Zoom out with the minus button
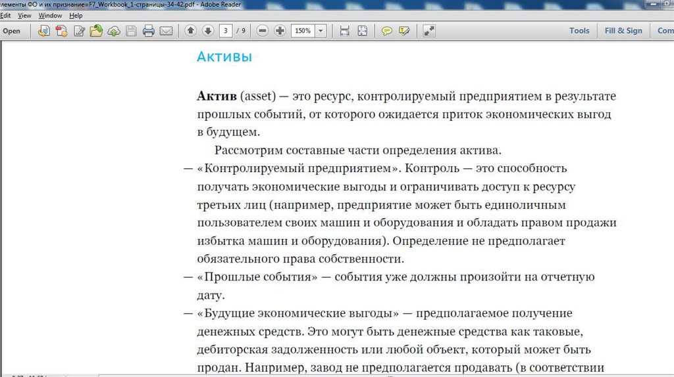Image resolution: width=674 pixels, height=377 pixels. (x=263, y=31)
